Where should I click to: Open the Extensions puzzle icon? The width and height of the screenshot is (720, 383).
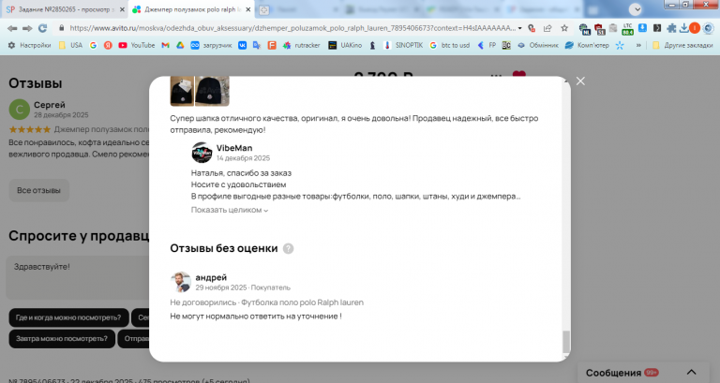click(x=671, y=28)
